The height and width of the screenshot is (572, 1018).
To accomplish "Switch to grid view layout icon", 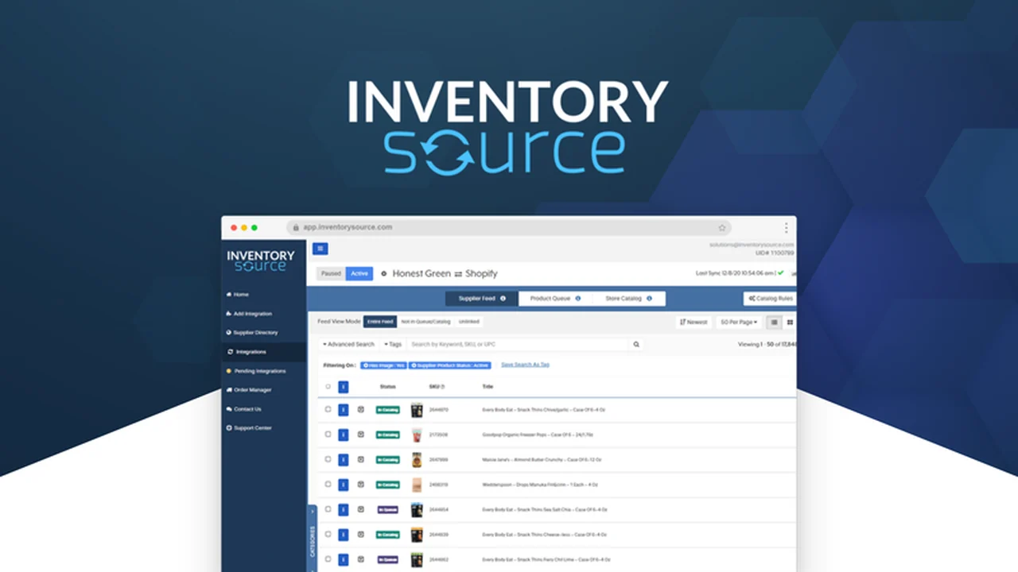I will 790,322.
